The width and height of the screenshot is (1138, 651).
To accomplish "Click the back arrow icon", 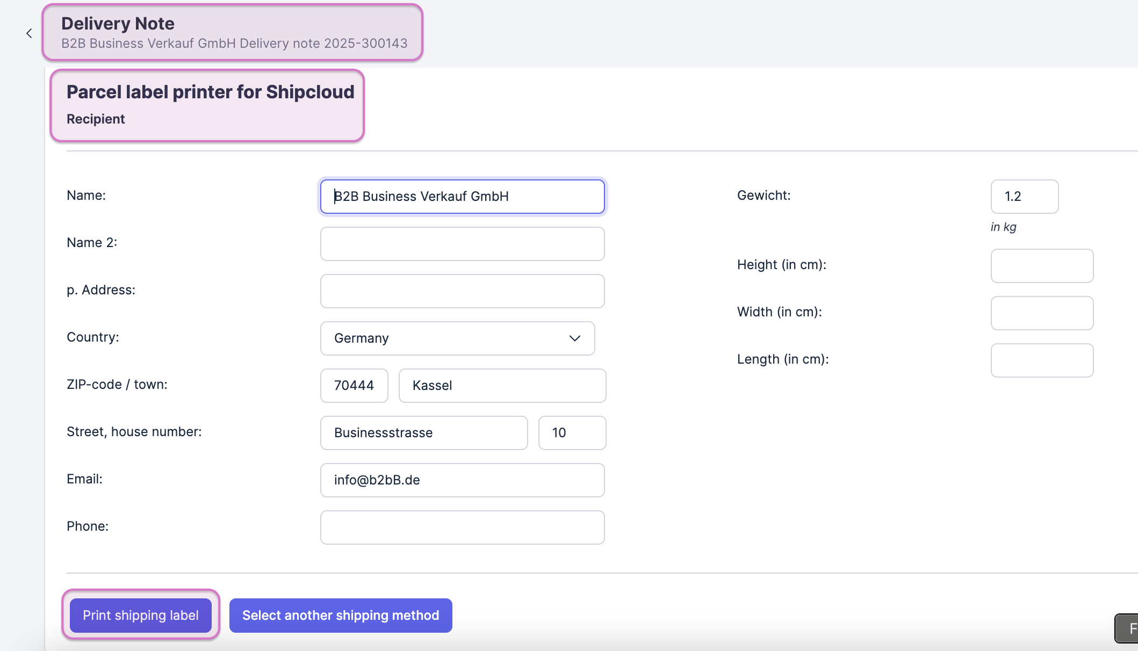I will [29, 33].
